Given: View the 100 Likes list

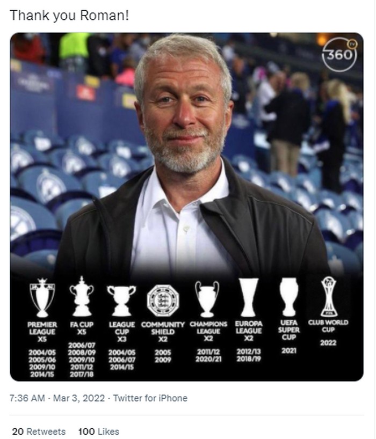Looking at the screenshot, I should 99,431.
